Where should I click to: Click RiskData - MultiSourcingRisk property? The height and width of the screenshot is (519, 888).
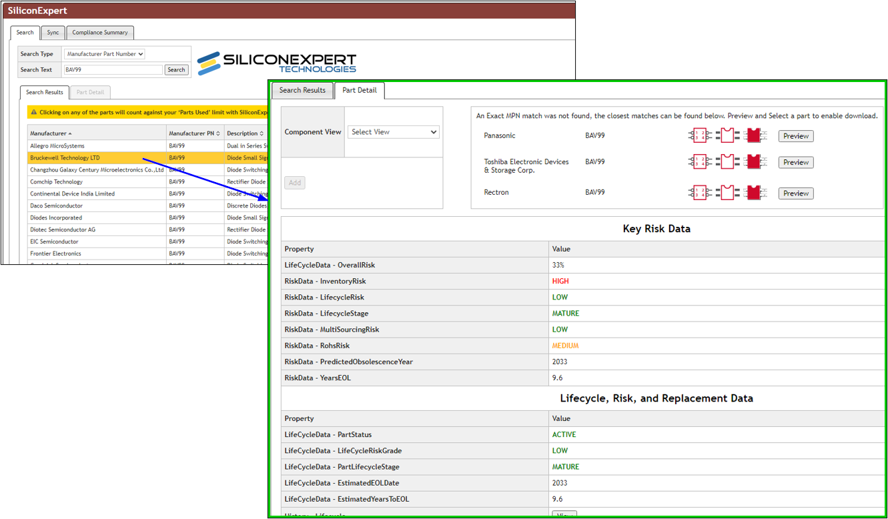click(x=332, y=330)
